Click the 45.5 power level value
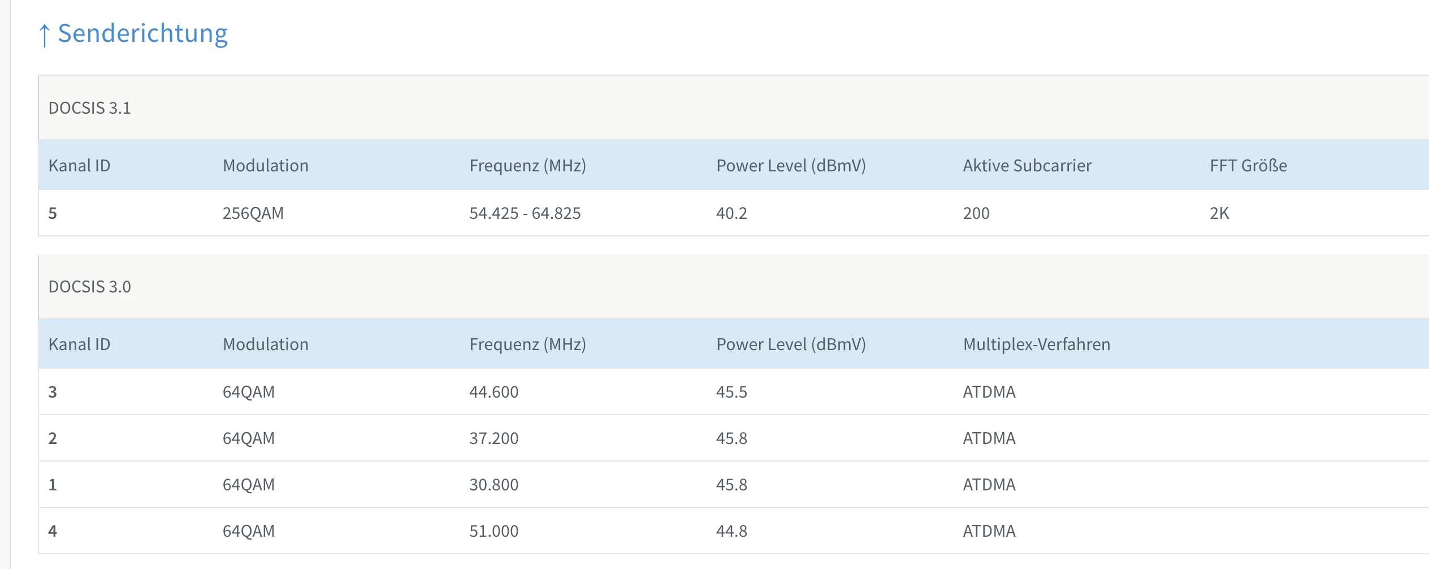The height and width of the screenshot is (569, 1429). [x=731, y=392]
